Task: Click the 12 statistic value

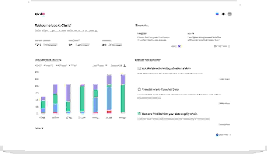Action: click(x=70, y=45)
